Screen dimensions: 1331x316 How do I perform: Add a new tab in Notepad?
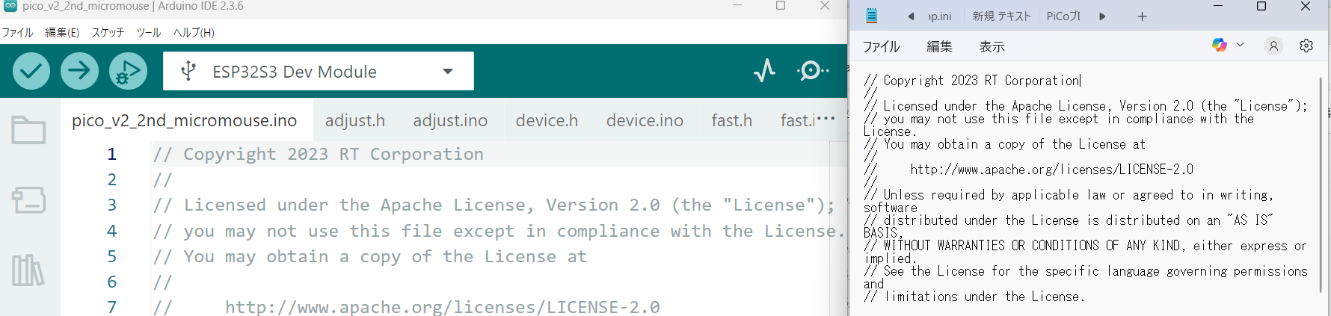[x=1142, y=16]
